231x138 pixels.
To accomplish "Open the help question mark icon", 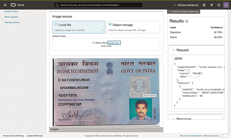I will 219,5.
